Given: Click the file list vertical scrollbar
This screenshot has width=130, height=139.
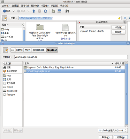Looking at the screenshot, I should coord(127,94).
